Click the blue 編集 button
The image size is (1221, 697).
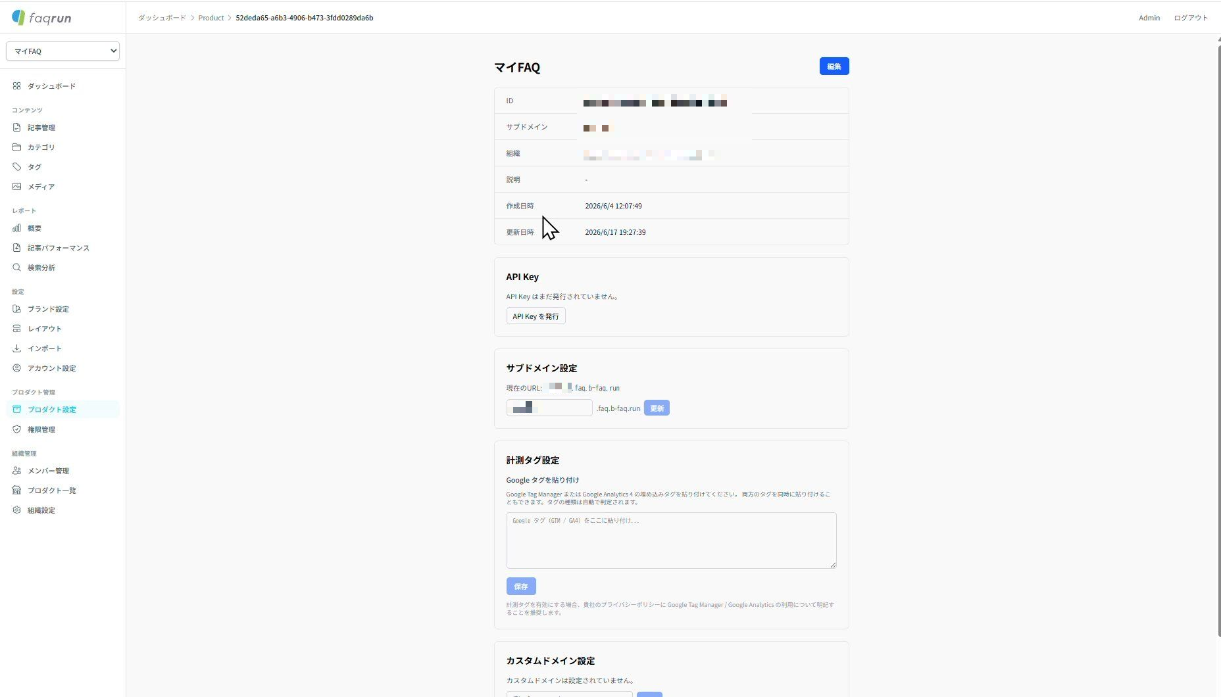pos(834,66)
